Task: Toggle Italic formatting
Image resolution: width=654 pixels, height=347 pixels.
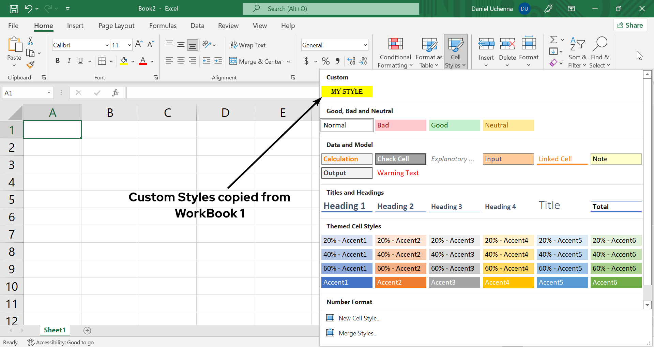Action: click(x=69, y=61)
